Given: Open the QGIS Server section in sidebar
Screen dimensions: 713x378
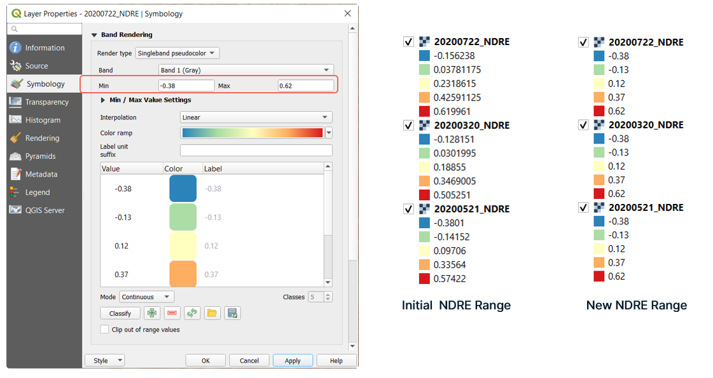Looking at the screenshot, I should (45, 210).
